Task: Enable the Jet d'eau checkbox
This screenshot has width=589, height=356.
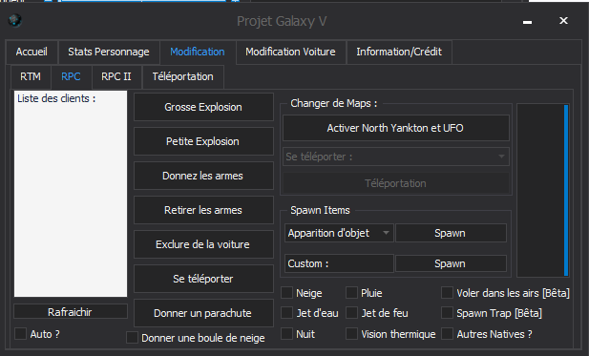Action: point(287,313)
